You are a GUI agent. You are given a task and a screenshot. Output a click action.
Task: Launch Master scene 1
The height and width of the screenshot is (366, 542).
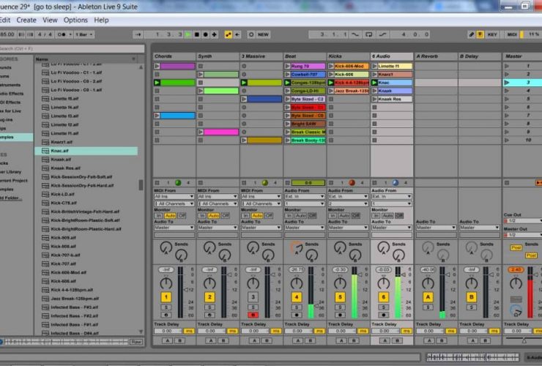tap(507, 66)
